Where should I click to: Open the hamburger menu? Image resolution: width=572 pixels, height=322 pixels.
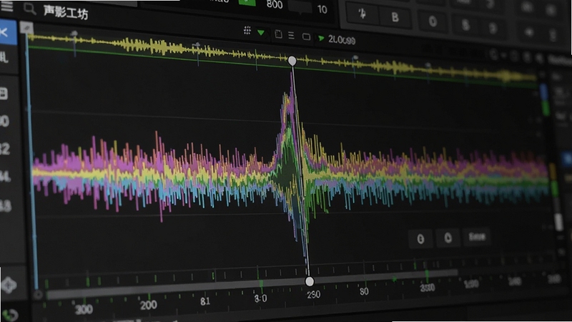6,6
